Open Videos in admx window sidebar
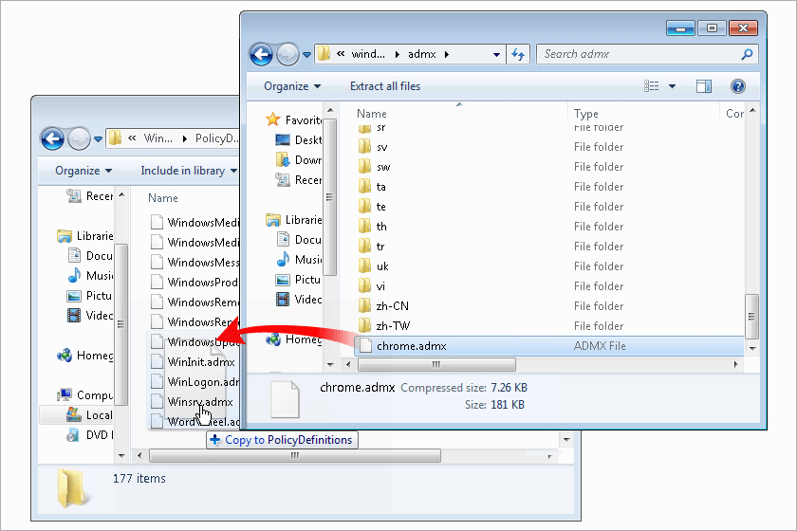The image size is (797, 531). (299, 300)
